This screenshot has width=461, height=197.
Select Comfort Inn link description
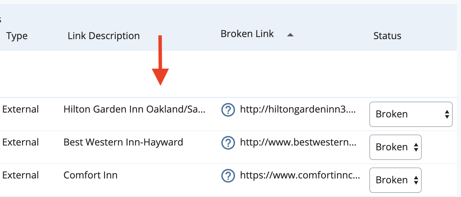[91, 175]
